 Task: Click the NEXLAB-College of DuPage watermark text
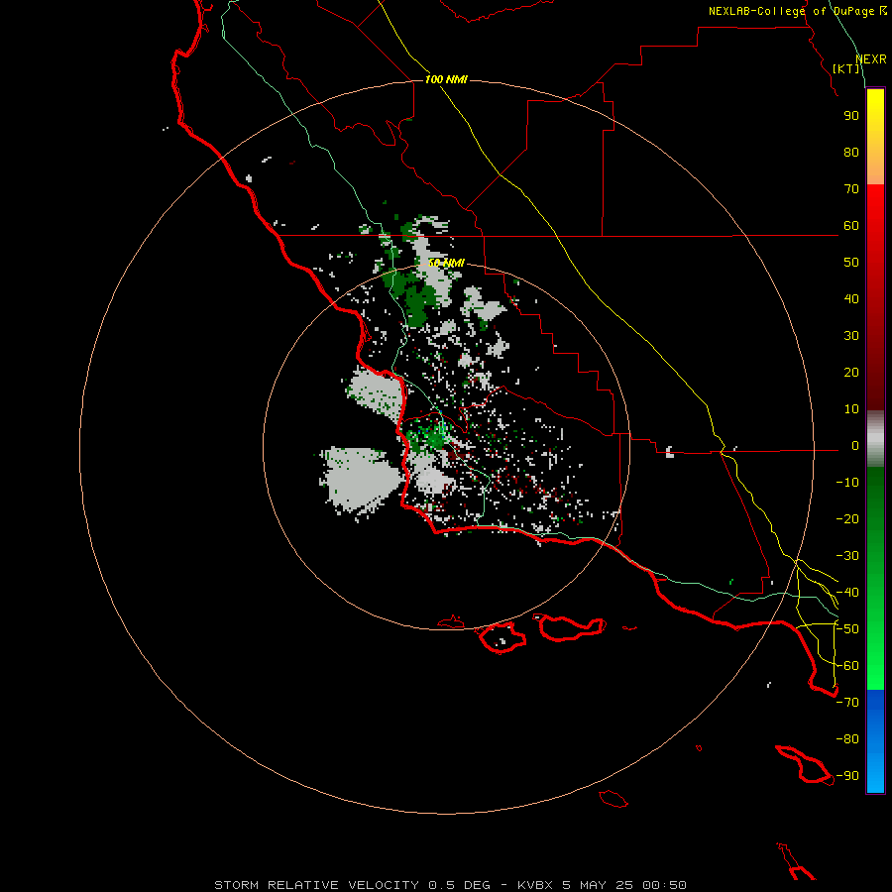click(x=797, y=11)
